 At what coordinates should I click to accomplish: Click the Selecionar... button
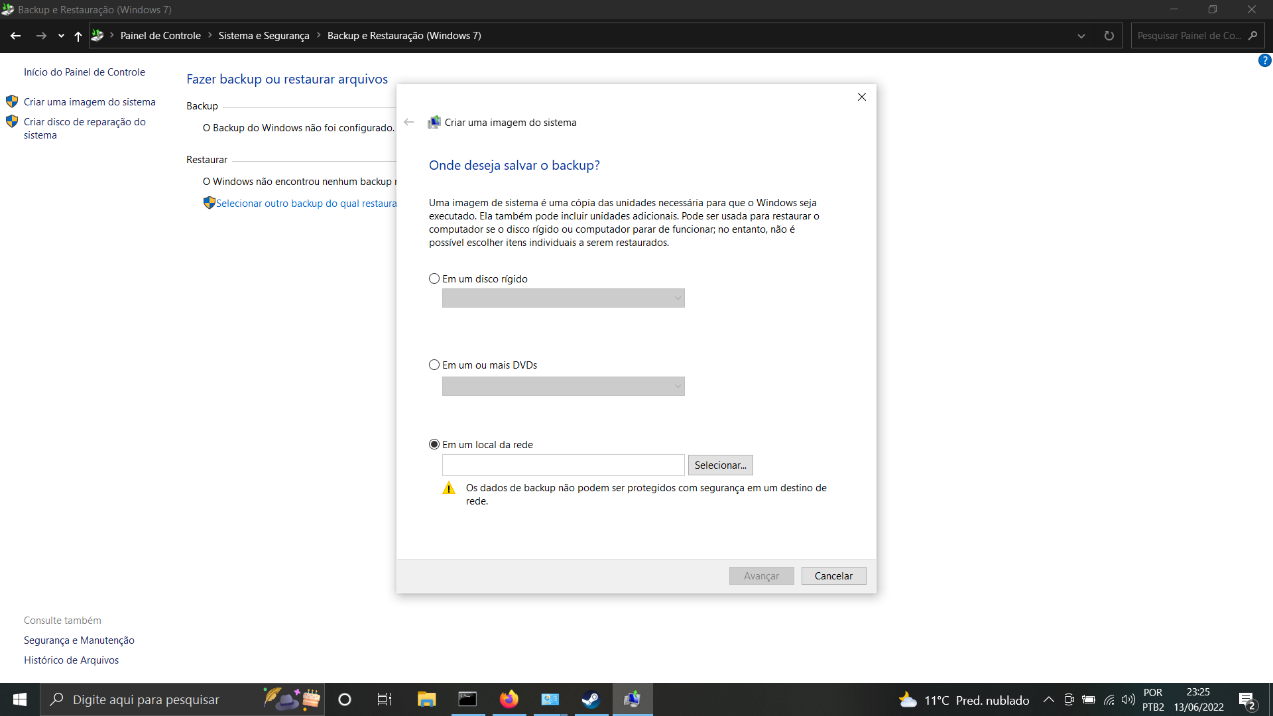[720, 465]
